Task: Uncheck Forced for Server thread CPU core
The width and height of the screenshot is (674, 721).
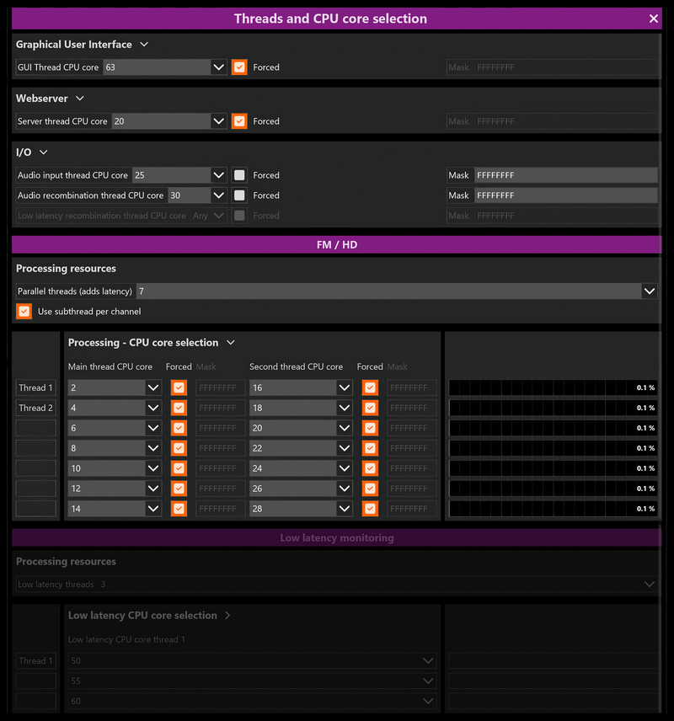Action: pos(239,121)
